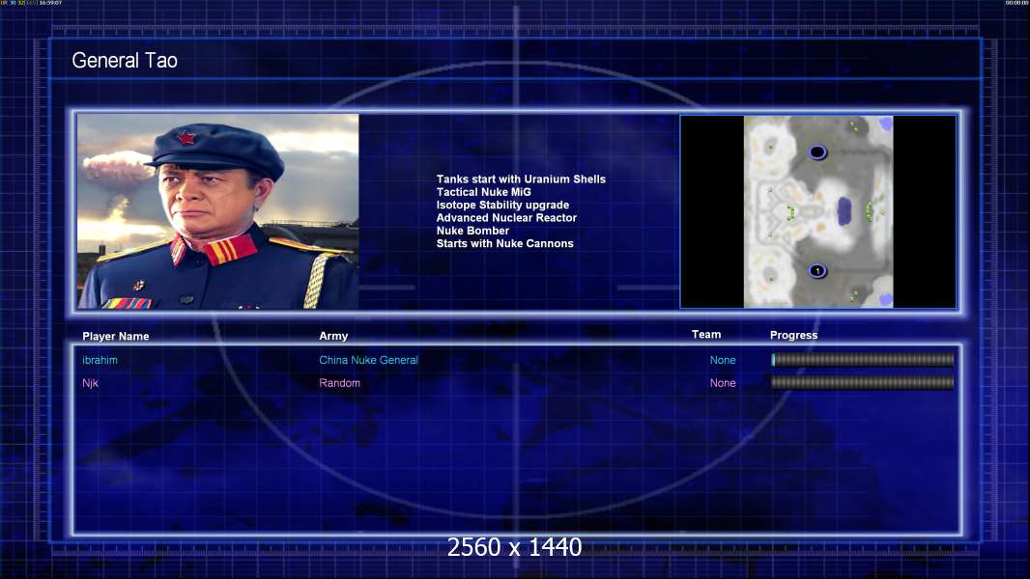Viewport: 1030px width, 579px height.
Task: Click Njk's team value None
Action: [723, 383]
